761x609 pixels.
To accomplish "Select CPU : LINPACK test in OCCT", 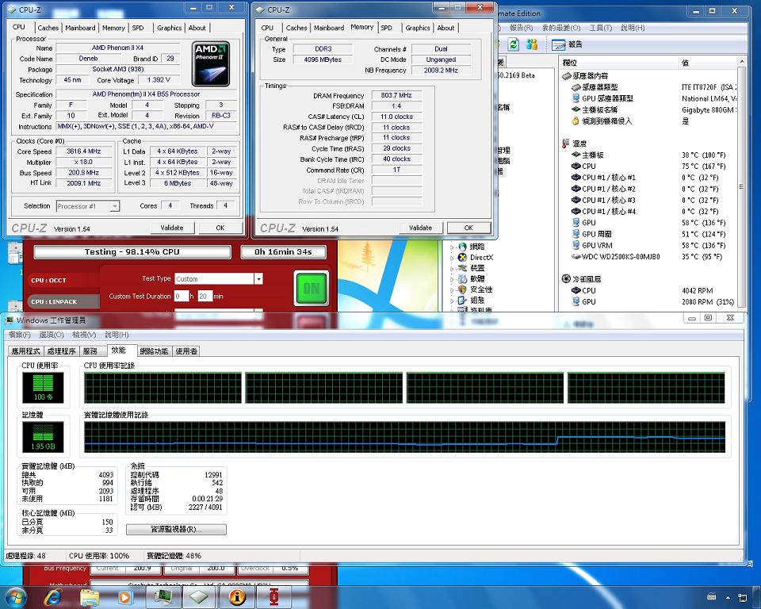I will [x=62, y=301].
